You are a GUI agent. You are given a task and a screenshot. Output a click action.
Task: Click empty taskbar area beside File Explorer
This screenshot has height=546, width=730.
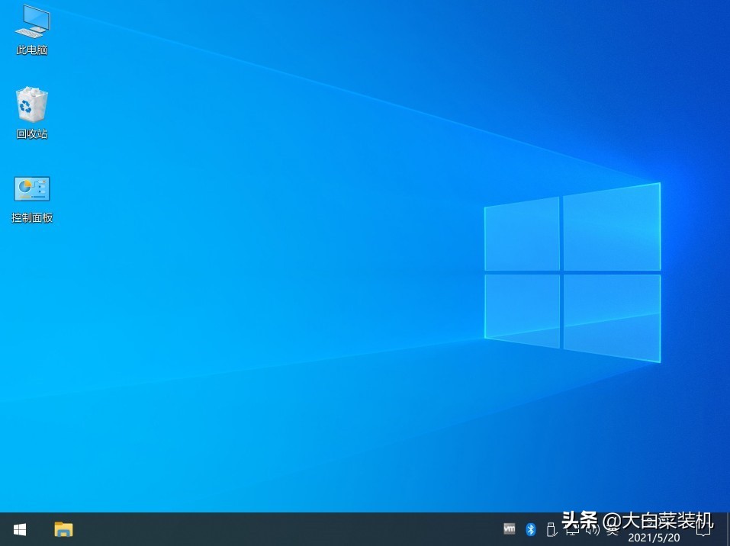(267, 529)
